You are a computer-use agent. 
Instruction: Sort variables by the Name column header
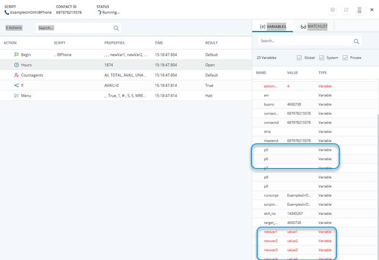(261, 72)
